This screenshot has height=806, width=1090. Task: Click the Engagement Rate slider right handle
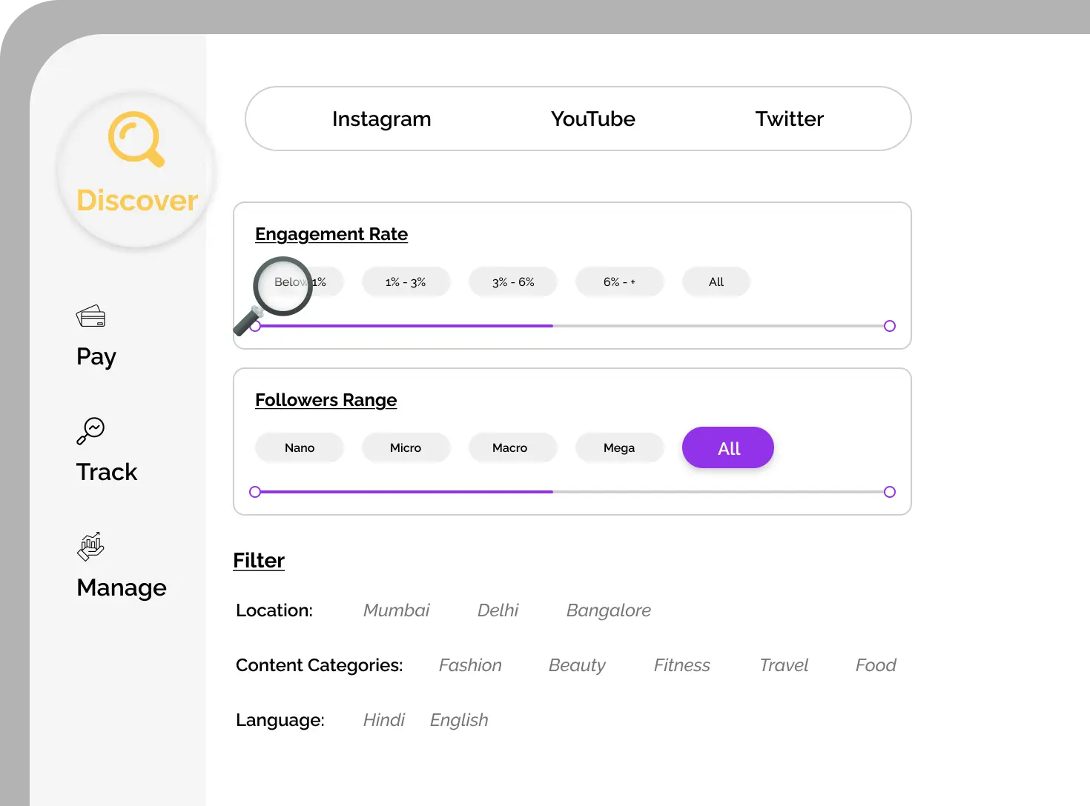click(x=890, y=326)
